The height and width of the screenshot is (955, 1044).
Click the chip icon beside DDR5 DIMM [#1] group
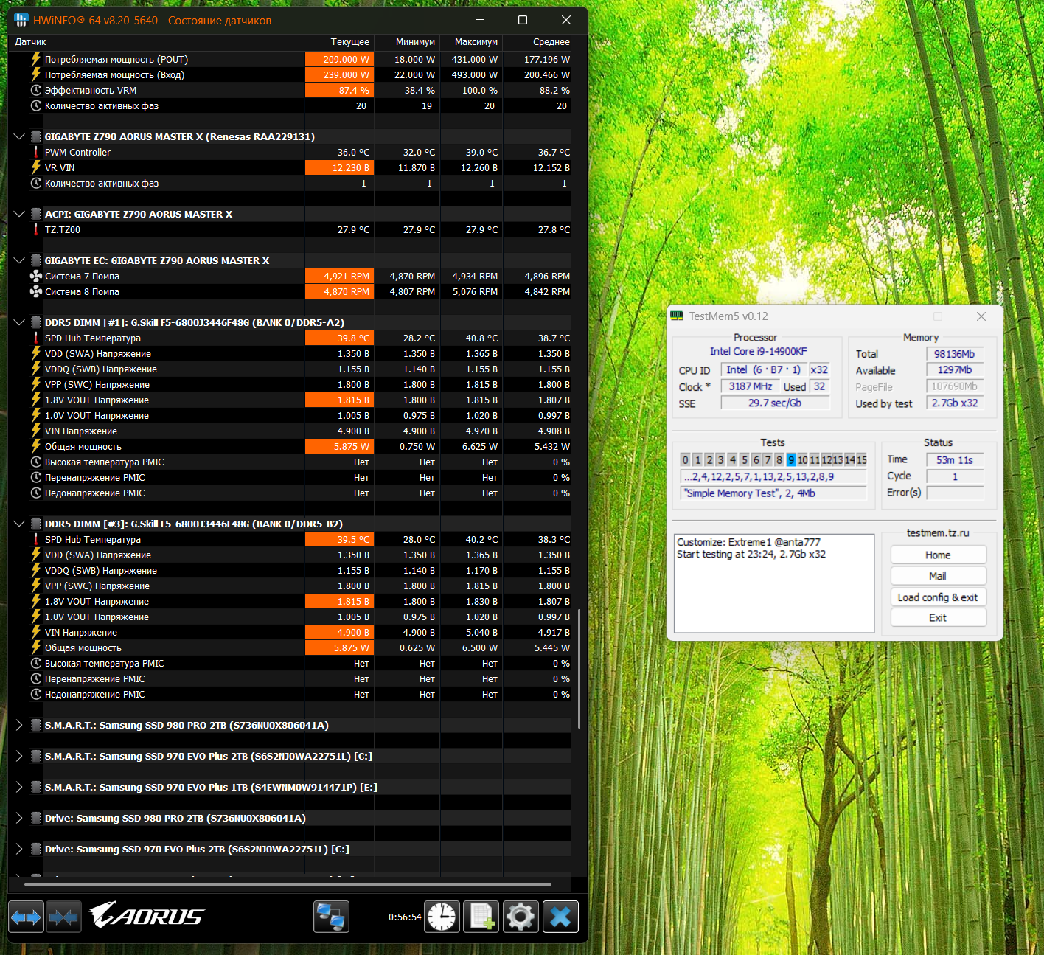[35, 322]
